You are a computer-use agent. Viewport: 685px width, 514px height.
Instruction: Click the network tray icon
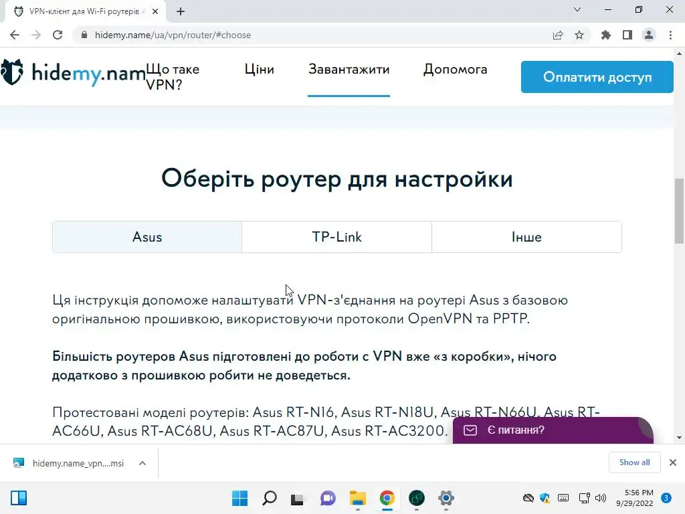[584, 498]
